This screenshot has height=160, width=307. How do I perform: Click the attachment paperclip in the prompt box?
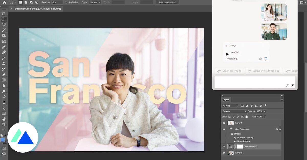point(287,85)
